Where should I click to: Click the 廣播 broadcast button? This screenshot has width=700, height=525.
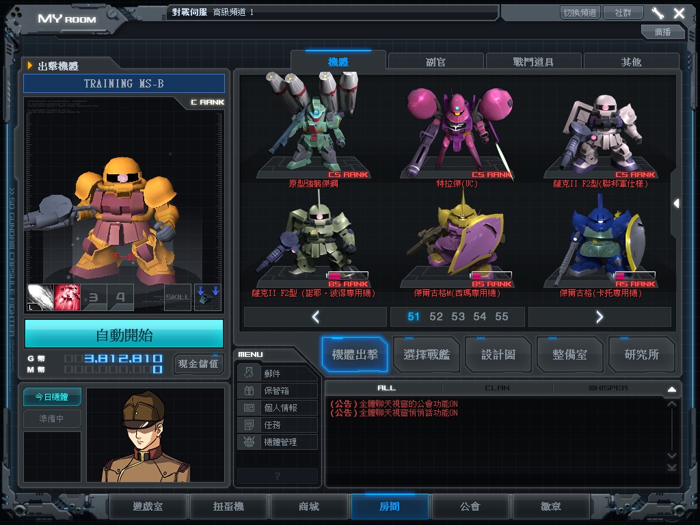tap(662, 31)
